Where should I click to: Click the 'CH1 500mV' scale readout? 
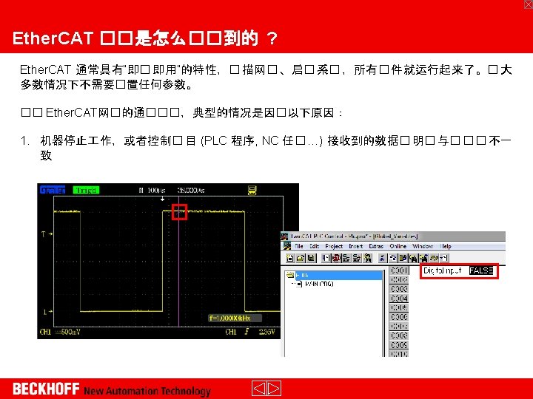60,332
